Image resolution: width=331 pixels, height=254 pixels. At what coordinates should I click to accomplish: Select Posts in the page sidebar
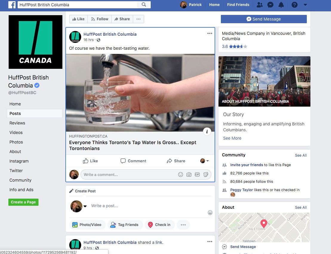point(35,113)
